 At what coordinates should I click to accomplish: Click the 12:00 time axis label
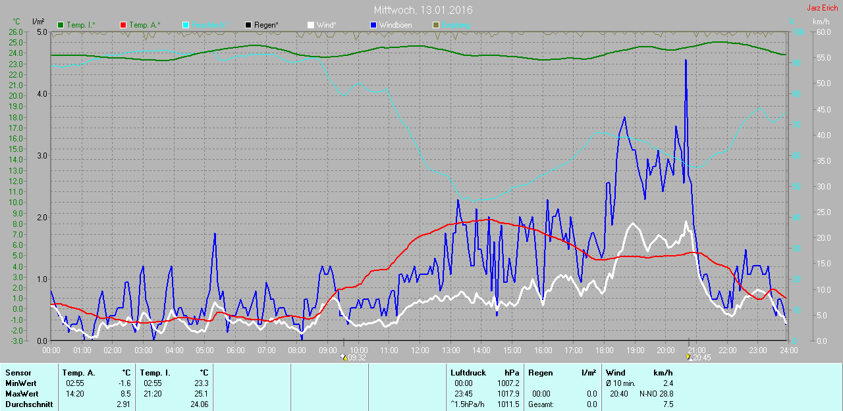pos(420,351)
